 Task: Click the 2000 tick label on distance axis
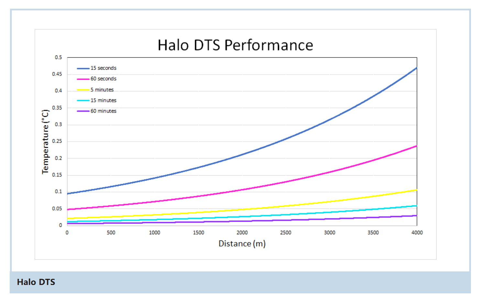point(242,233)
